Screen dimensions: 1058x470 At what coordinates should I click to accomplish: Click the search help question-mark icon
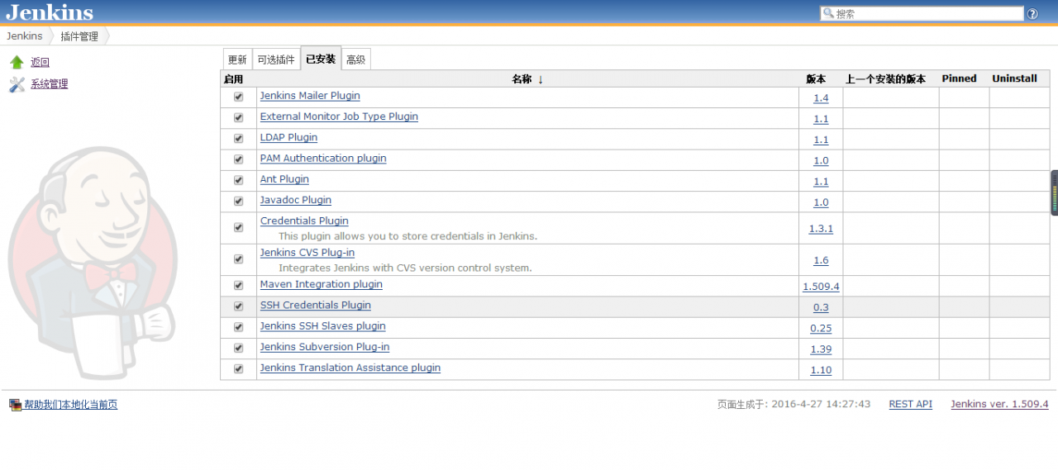(1032, 14)
